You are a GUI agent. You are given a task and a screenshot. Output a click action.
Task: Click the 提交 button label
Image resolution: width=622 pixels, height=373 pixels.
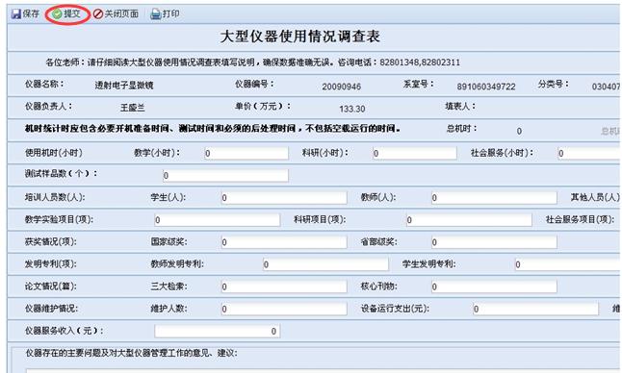click(72, 13)
